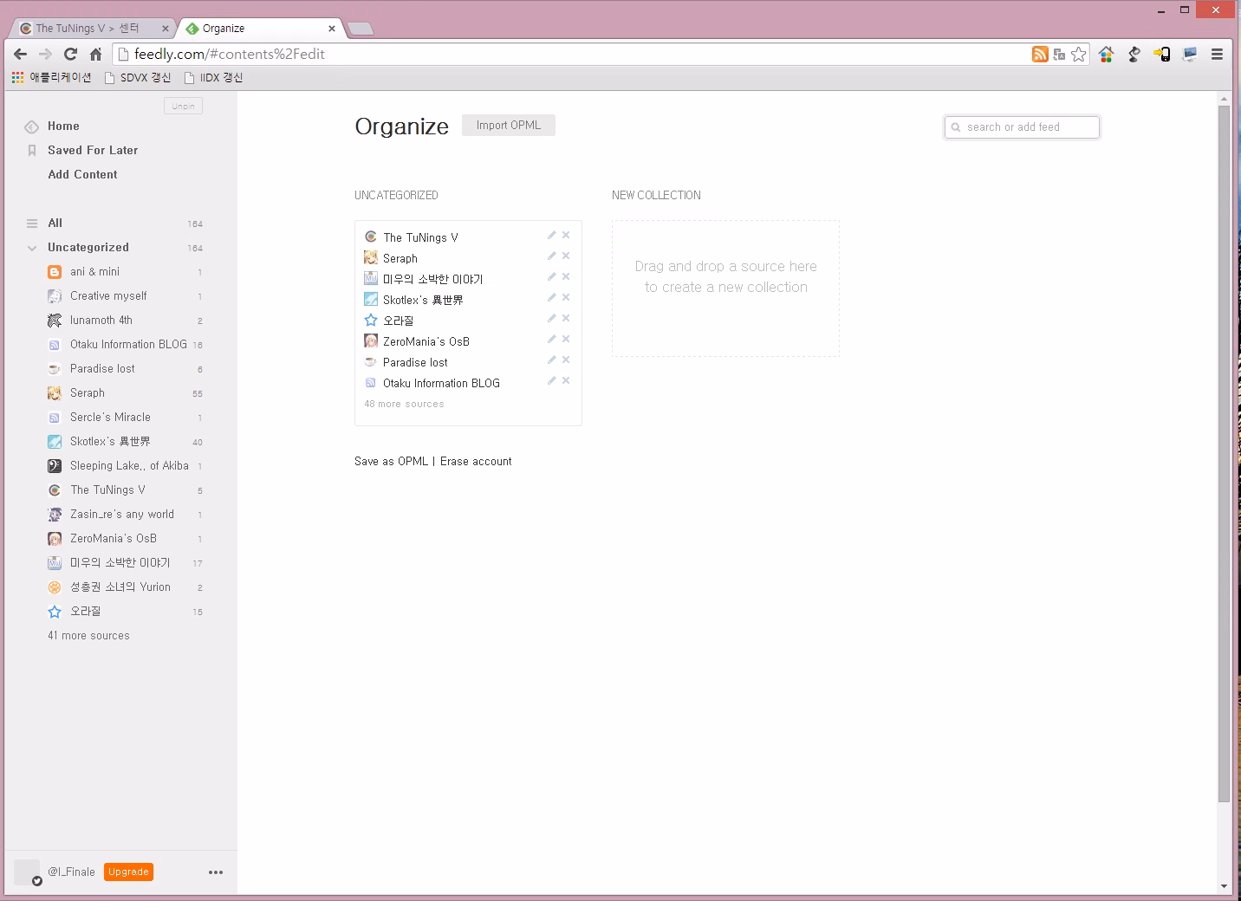Image resolution: width=1241 pixels, height=901 pixels.
Task: Expand the 41 more sources list in sidebar
Action: click(88, 635)
